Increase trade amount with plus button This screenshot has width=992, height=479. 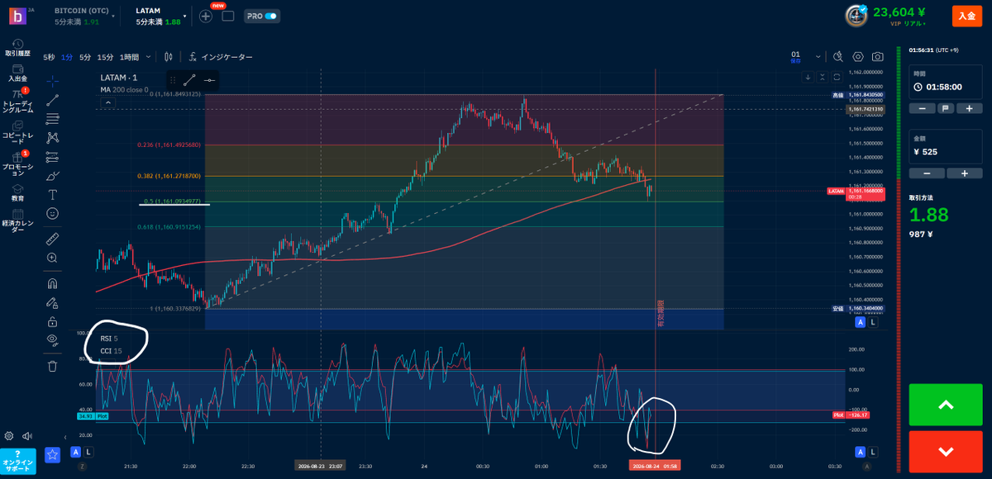(964, 173)
